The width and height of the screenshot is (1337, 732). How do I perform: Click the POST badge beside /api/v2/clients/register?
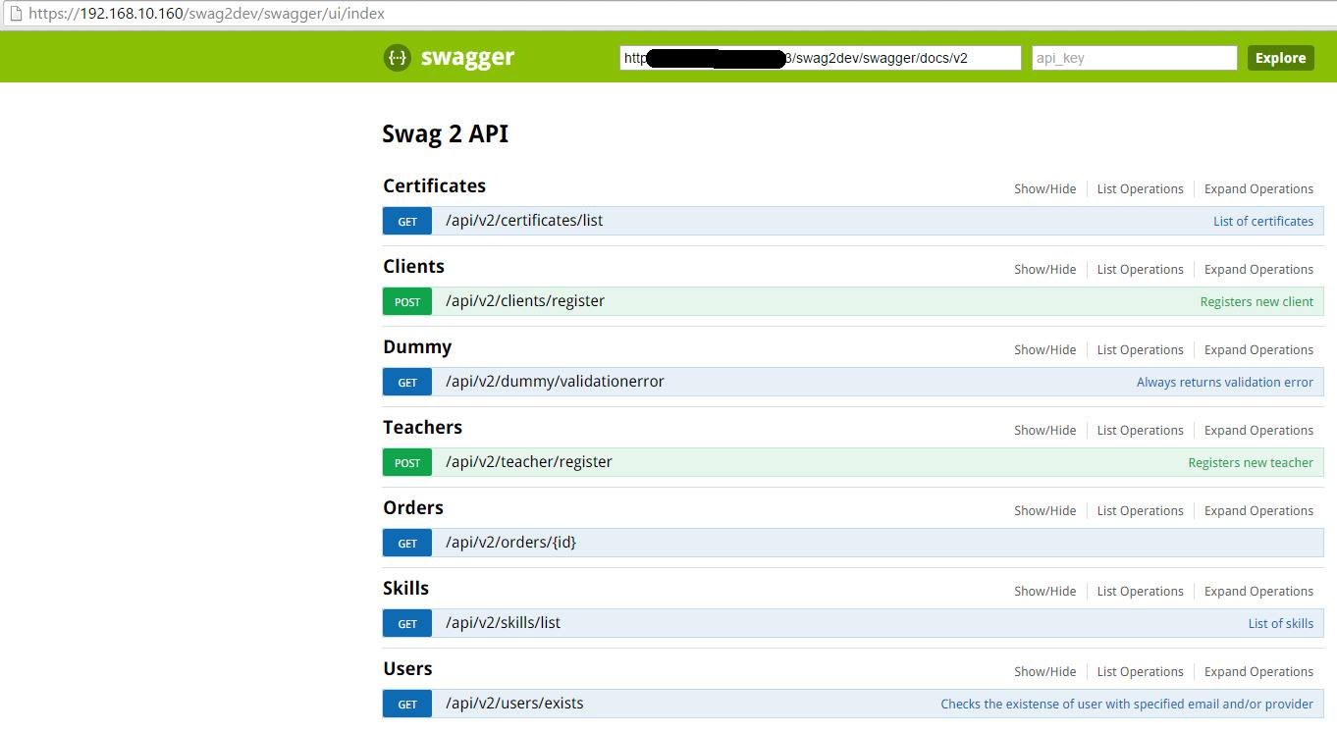(x=406, y=301)
